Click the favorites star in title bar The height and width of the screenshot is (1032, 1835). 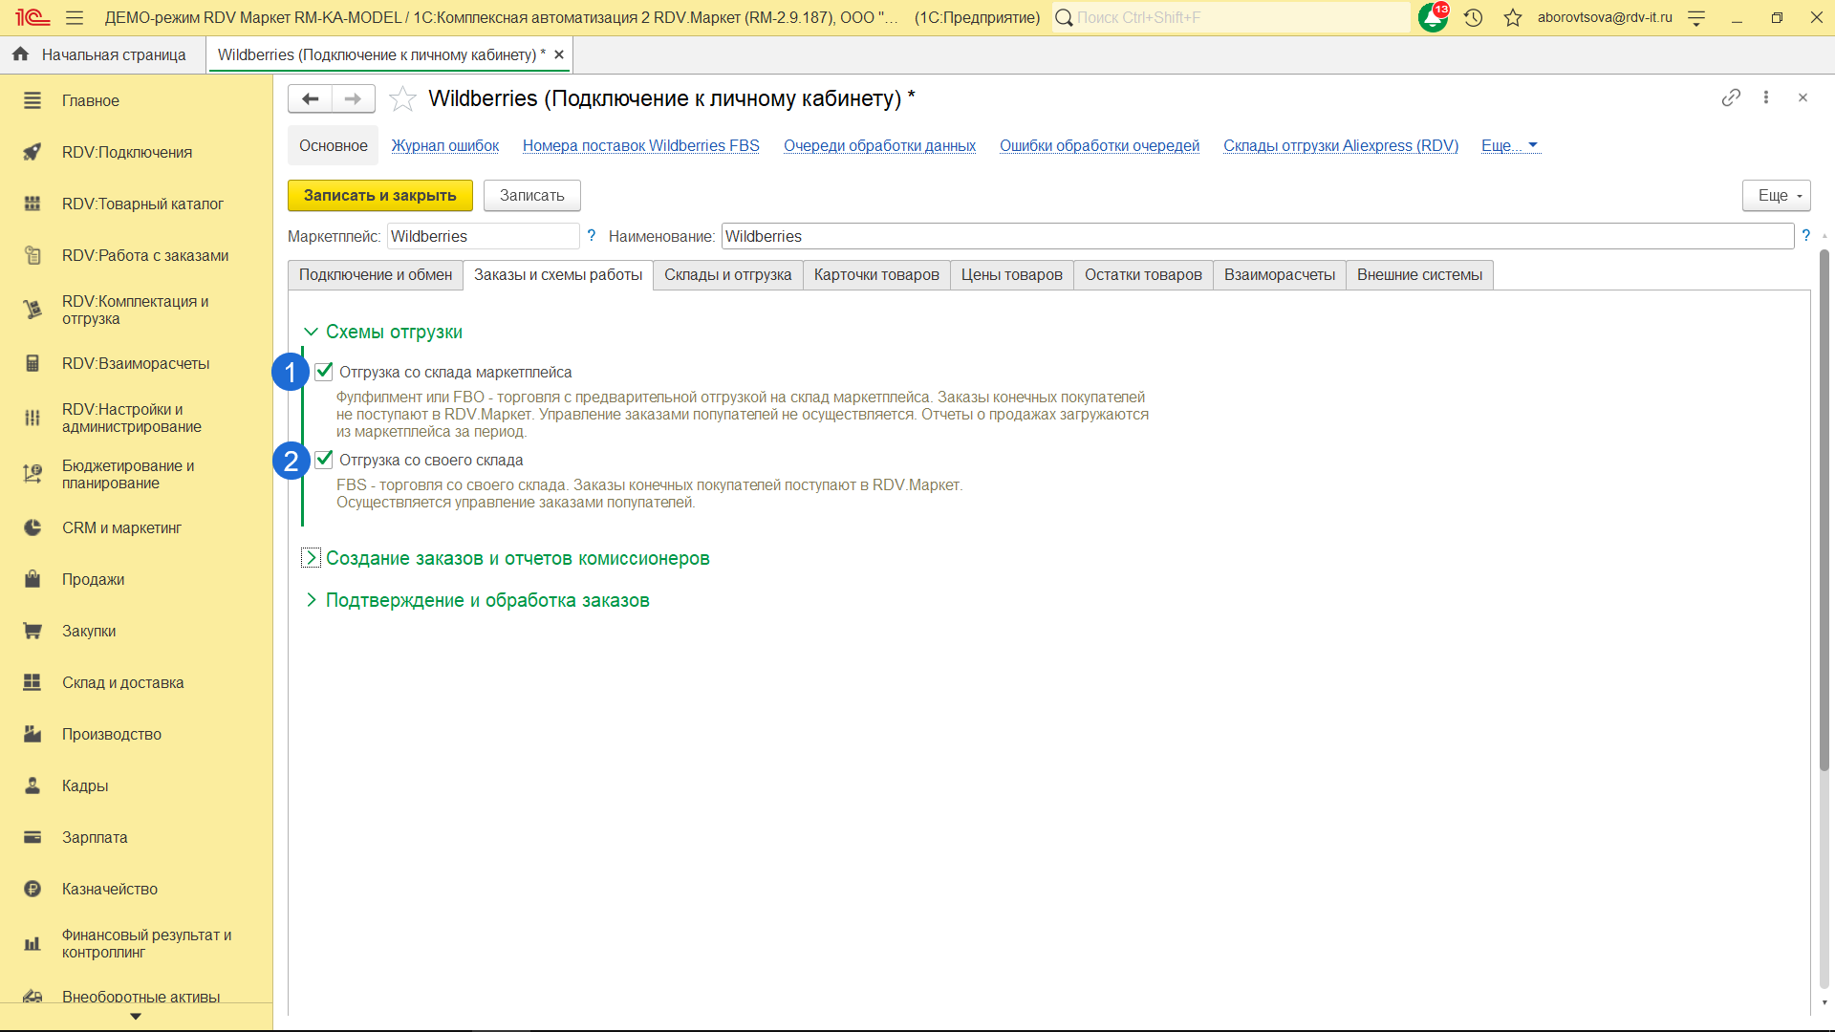(1512, 17)
